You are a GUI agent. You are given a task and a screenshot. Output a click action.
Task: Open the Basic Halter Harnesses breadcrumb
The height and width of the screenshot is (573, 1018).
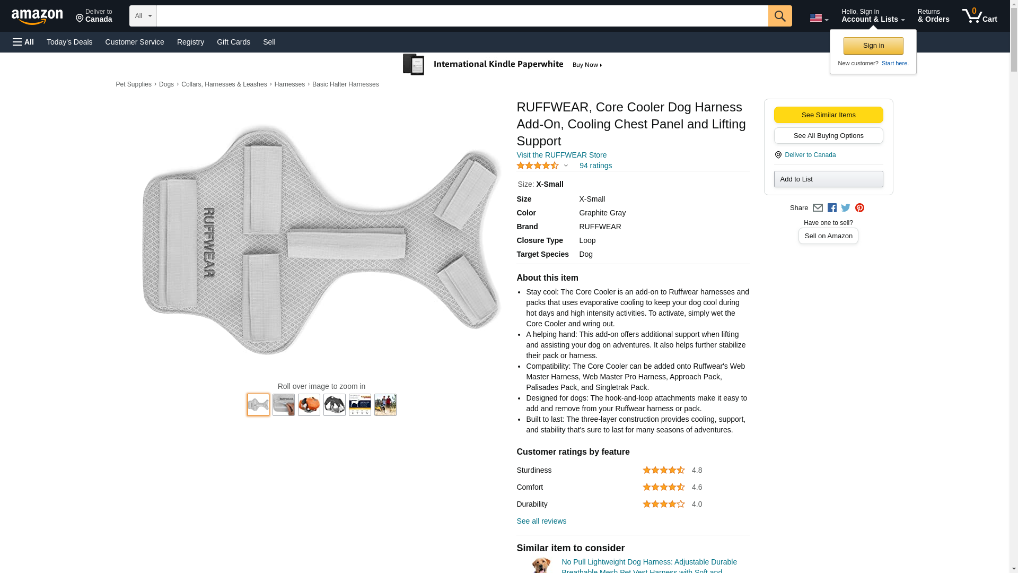[345, 84]
